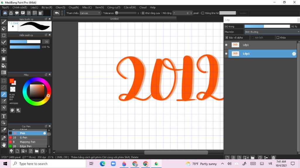Pop out the Xem trước cọ panel

46,19
